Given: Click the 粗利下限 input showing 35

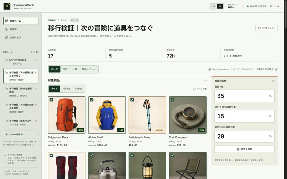Looking at the screenshot, I should pos(244,96).
